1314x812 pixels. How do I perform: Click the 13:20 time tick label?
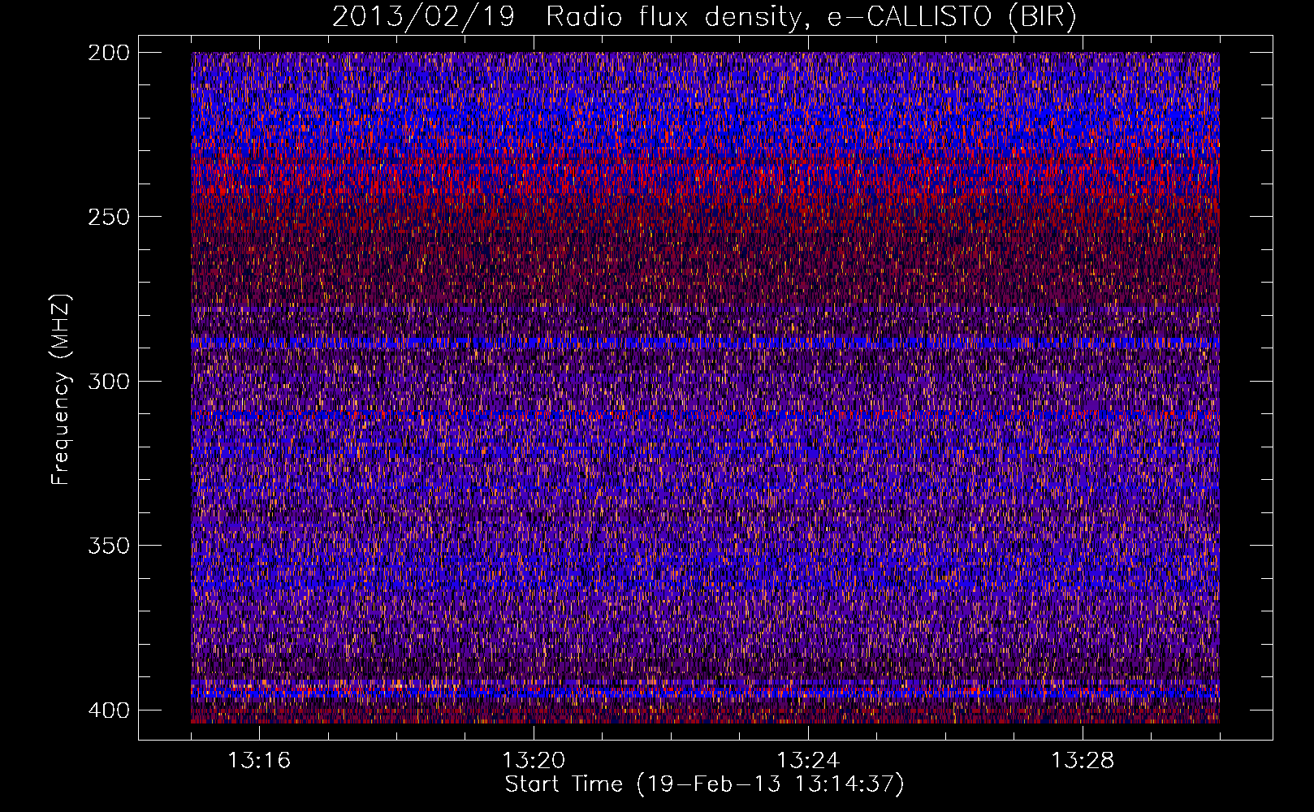click(534, 761)
